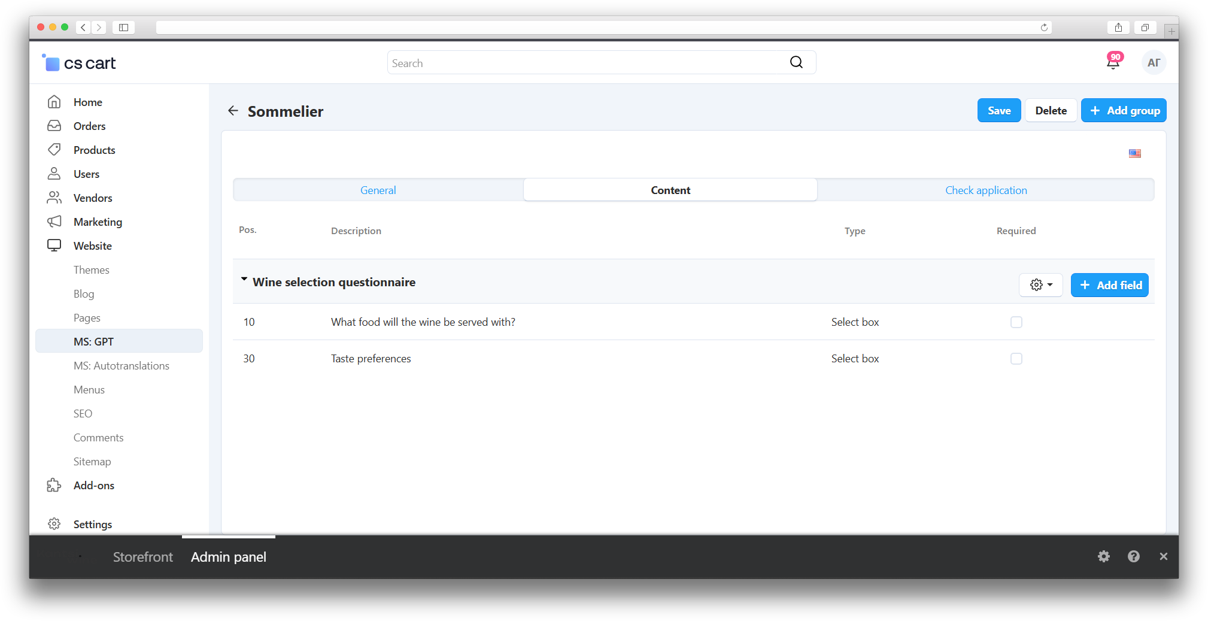Open MS: GPT in the Website submenu
The height and width of the screenshot is (621, 1208).
pos(119,341)
